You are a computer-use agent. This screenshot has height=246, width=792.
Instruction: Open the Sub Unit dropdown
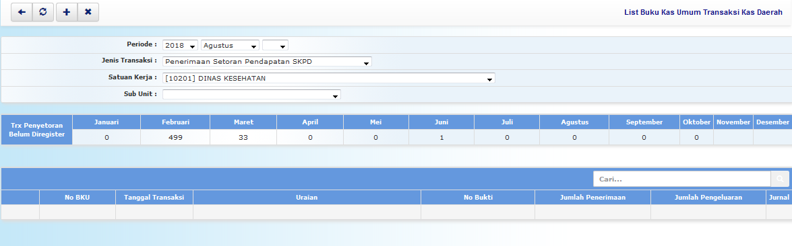[251, 94]
